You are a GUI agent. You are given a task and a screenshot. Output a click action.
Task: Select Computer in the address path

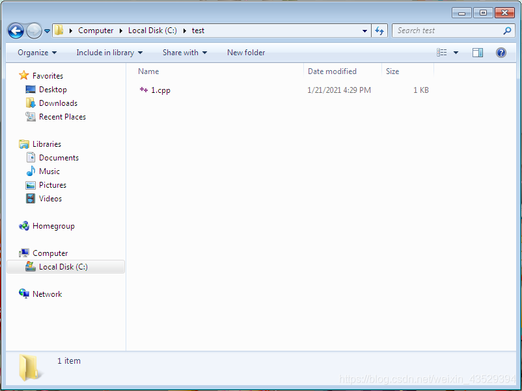[96, 31]
